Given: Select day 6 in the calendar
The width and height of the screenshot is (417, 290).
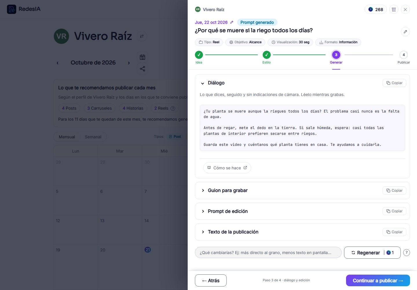Looking at the screenshot, I should point(120,200).
